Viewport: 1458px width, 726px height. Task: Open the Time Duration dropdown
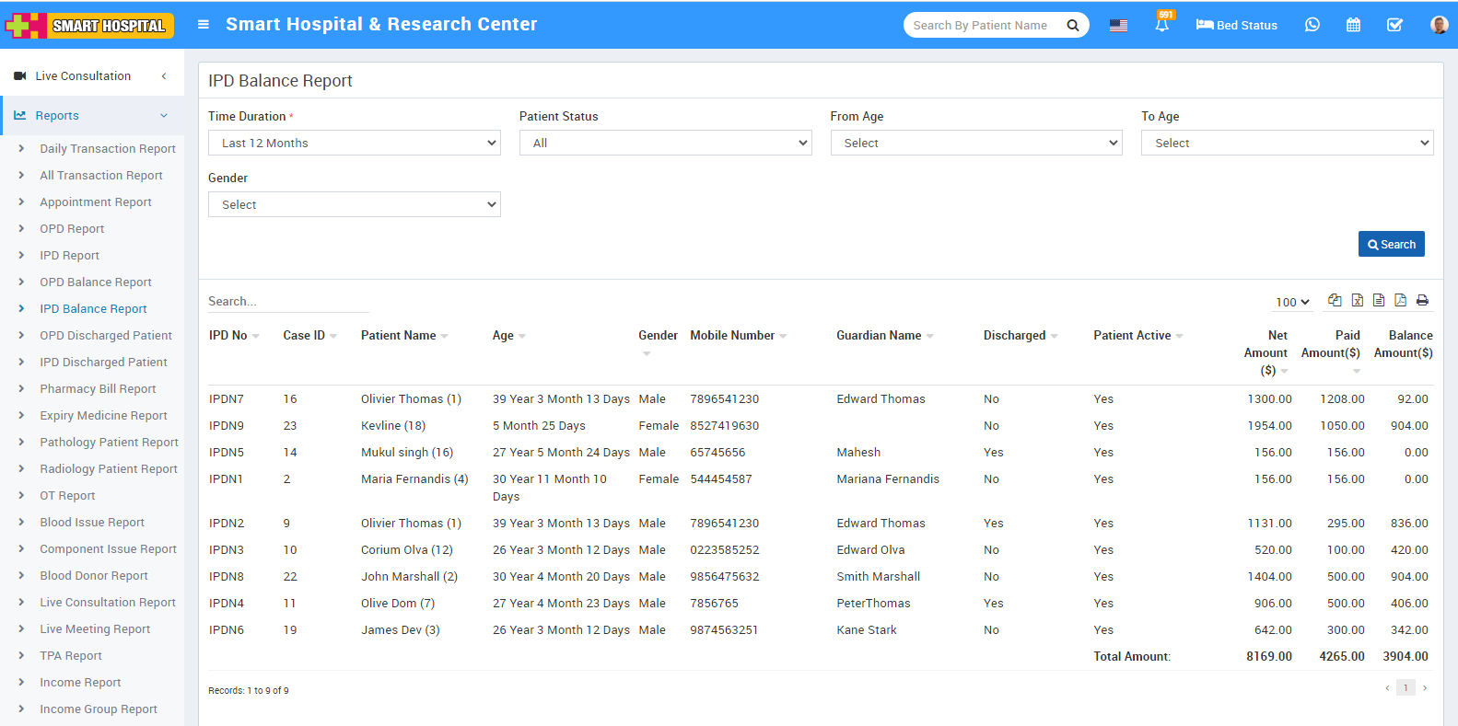click(x=355, y=143)
